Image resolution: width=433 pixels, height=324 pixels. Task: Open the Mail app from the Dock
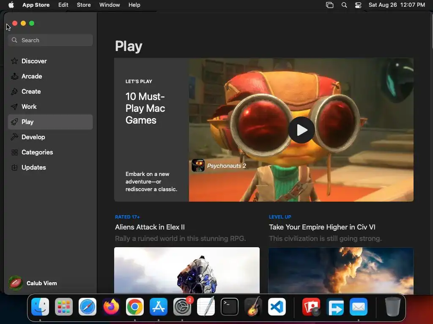point(359,307)
